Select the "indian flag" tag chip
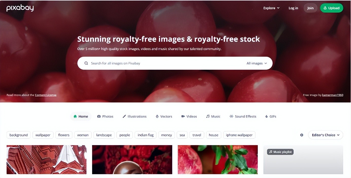This screenshot has width=351, height=178. 146,135
